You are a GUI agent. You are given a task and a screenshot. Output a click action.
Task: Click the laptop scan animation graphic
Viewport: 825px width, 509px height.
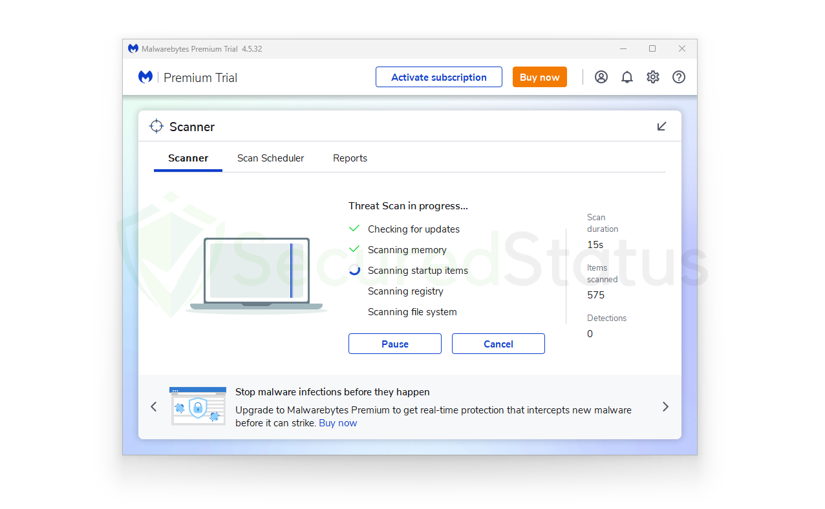click(257, 275)
